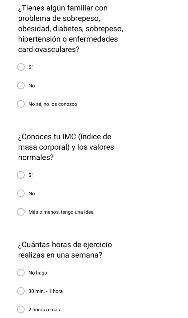Screen dimensions: 188x318
Task: Select the '2 horas o más' radio button
Action: pos(21,309)
